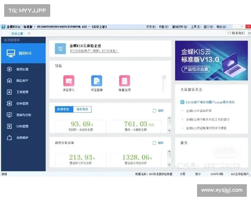This screenshot has height=201, width=251.
Task: Click the refresh icon beside 数据看板 tabs
Action: point(154,111)
